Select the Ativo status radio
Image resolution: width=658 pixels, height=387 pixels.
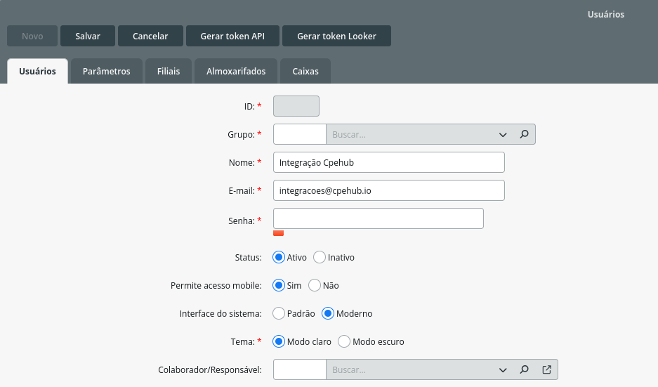coord(279,257)
